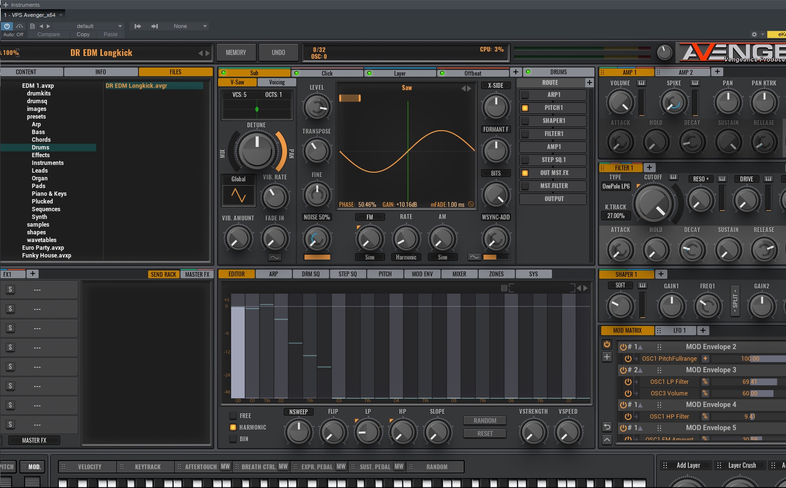Click the UNDO button
The height and width of the screenshot is (488, 786).
click(x=278, y=53)
